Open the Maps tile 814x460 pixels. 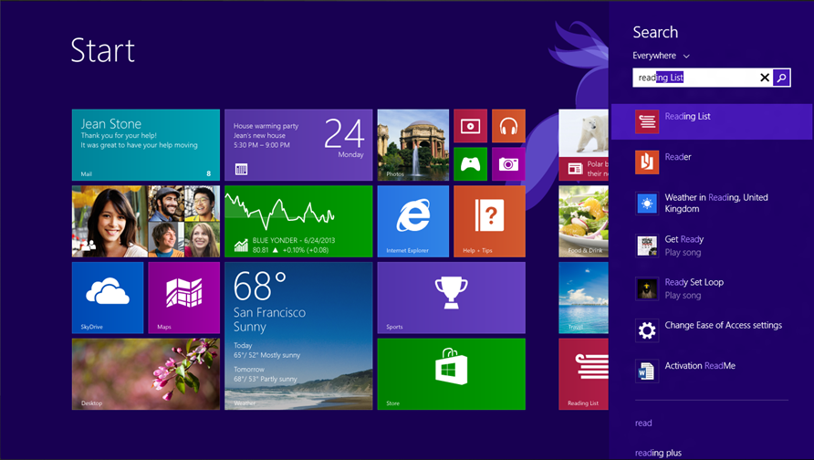[183, 298]
